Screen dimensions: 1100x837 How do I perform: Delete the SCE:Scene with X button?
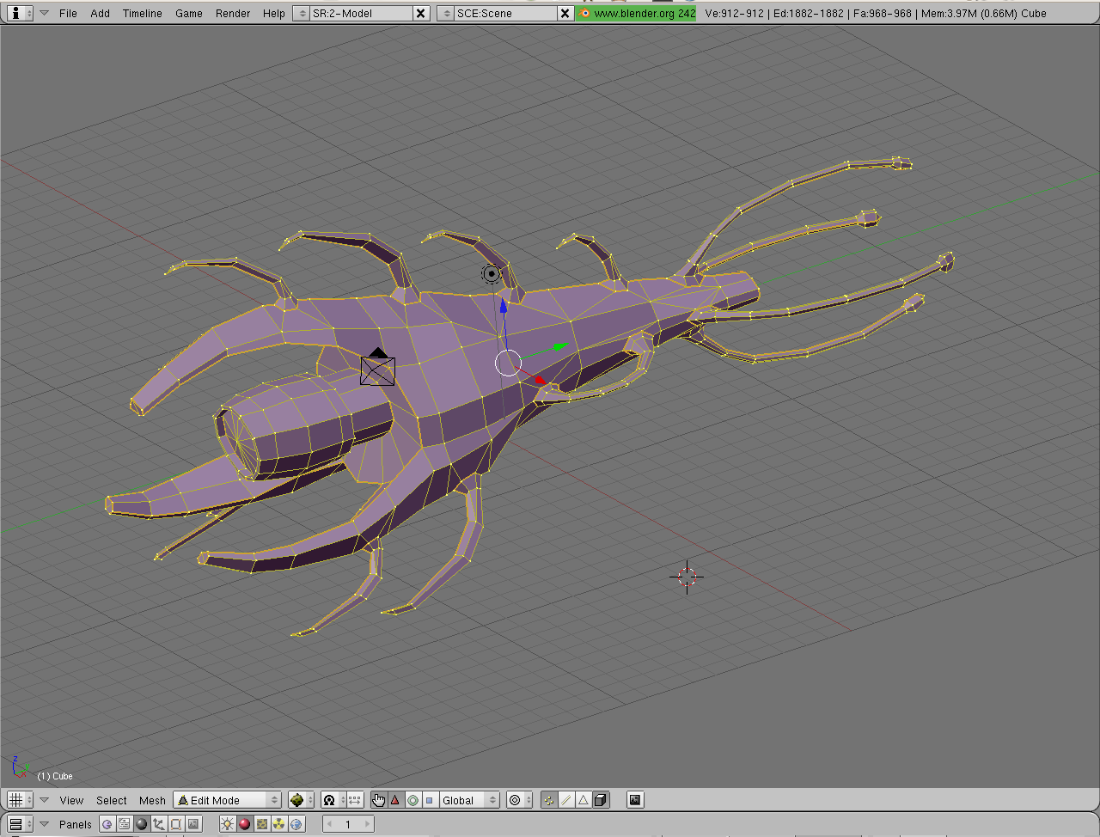565,13
